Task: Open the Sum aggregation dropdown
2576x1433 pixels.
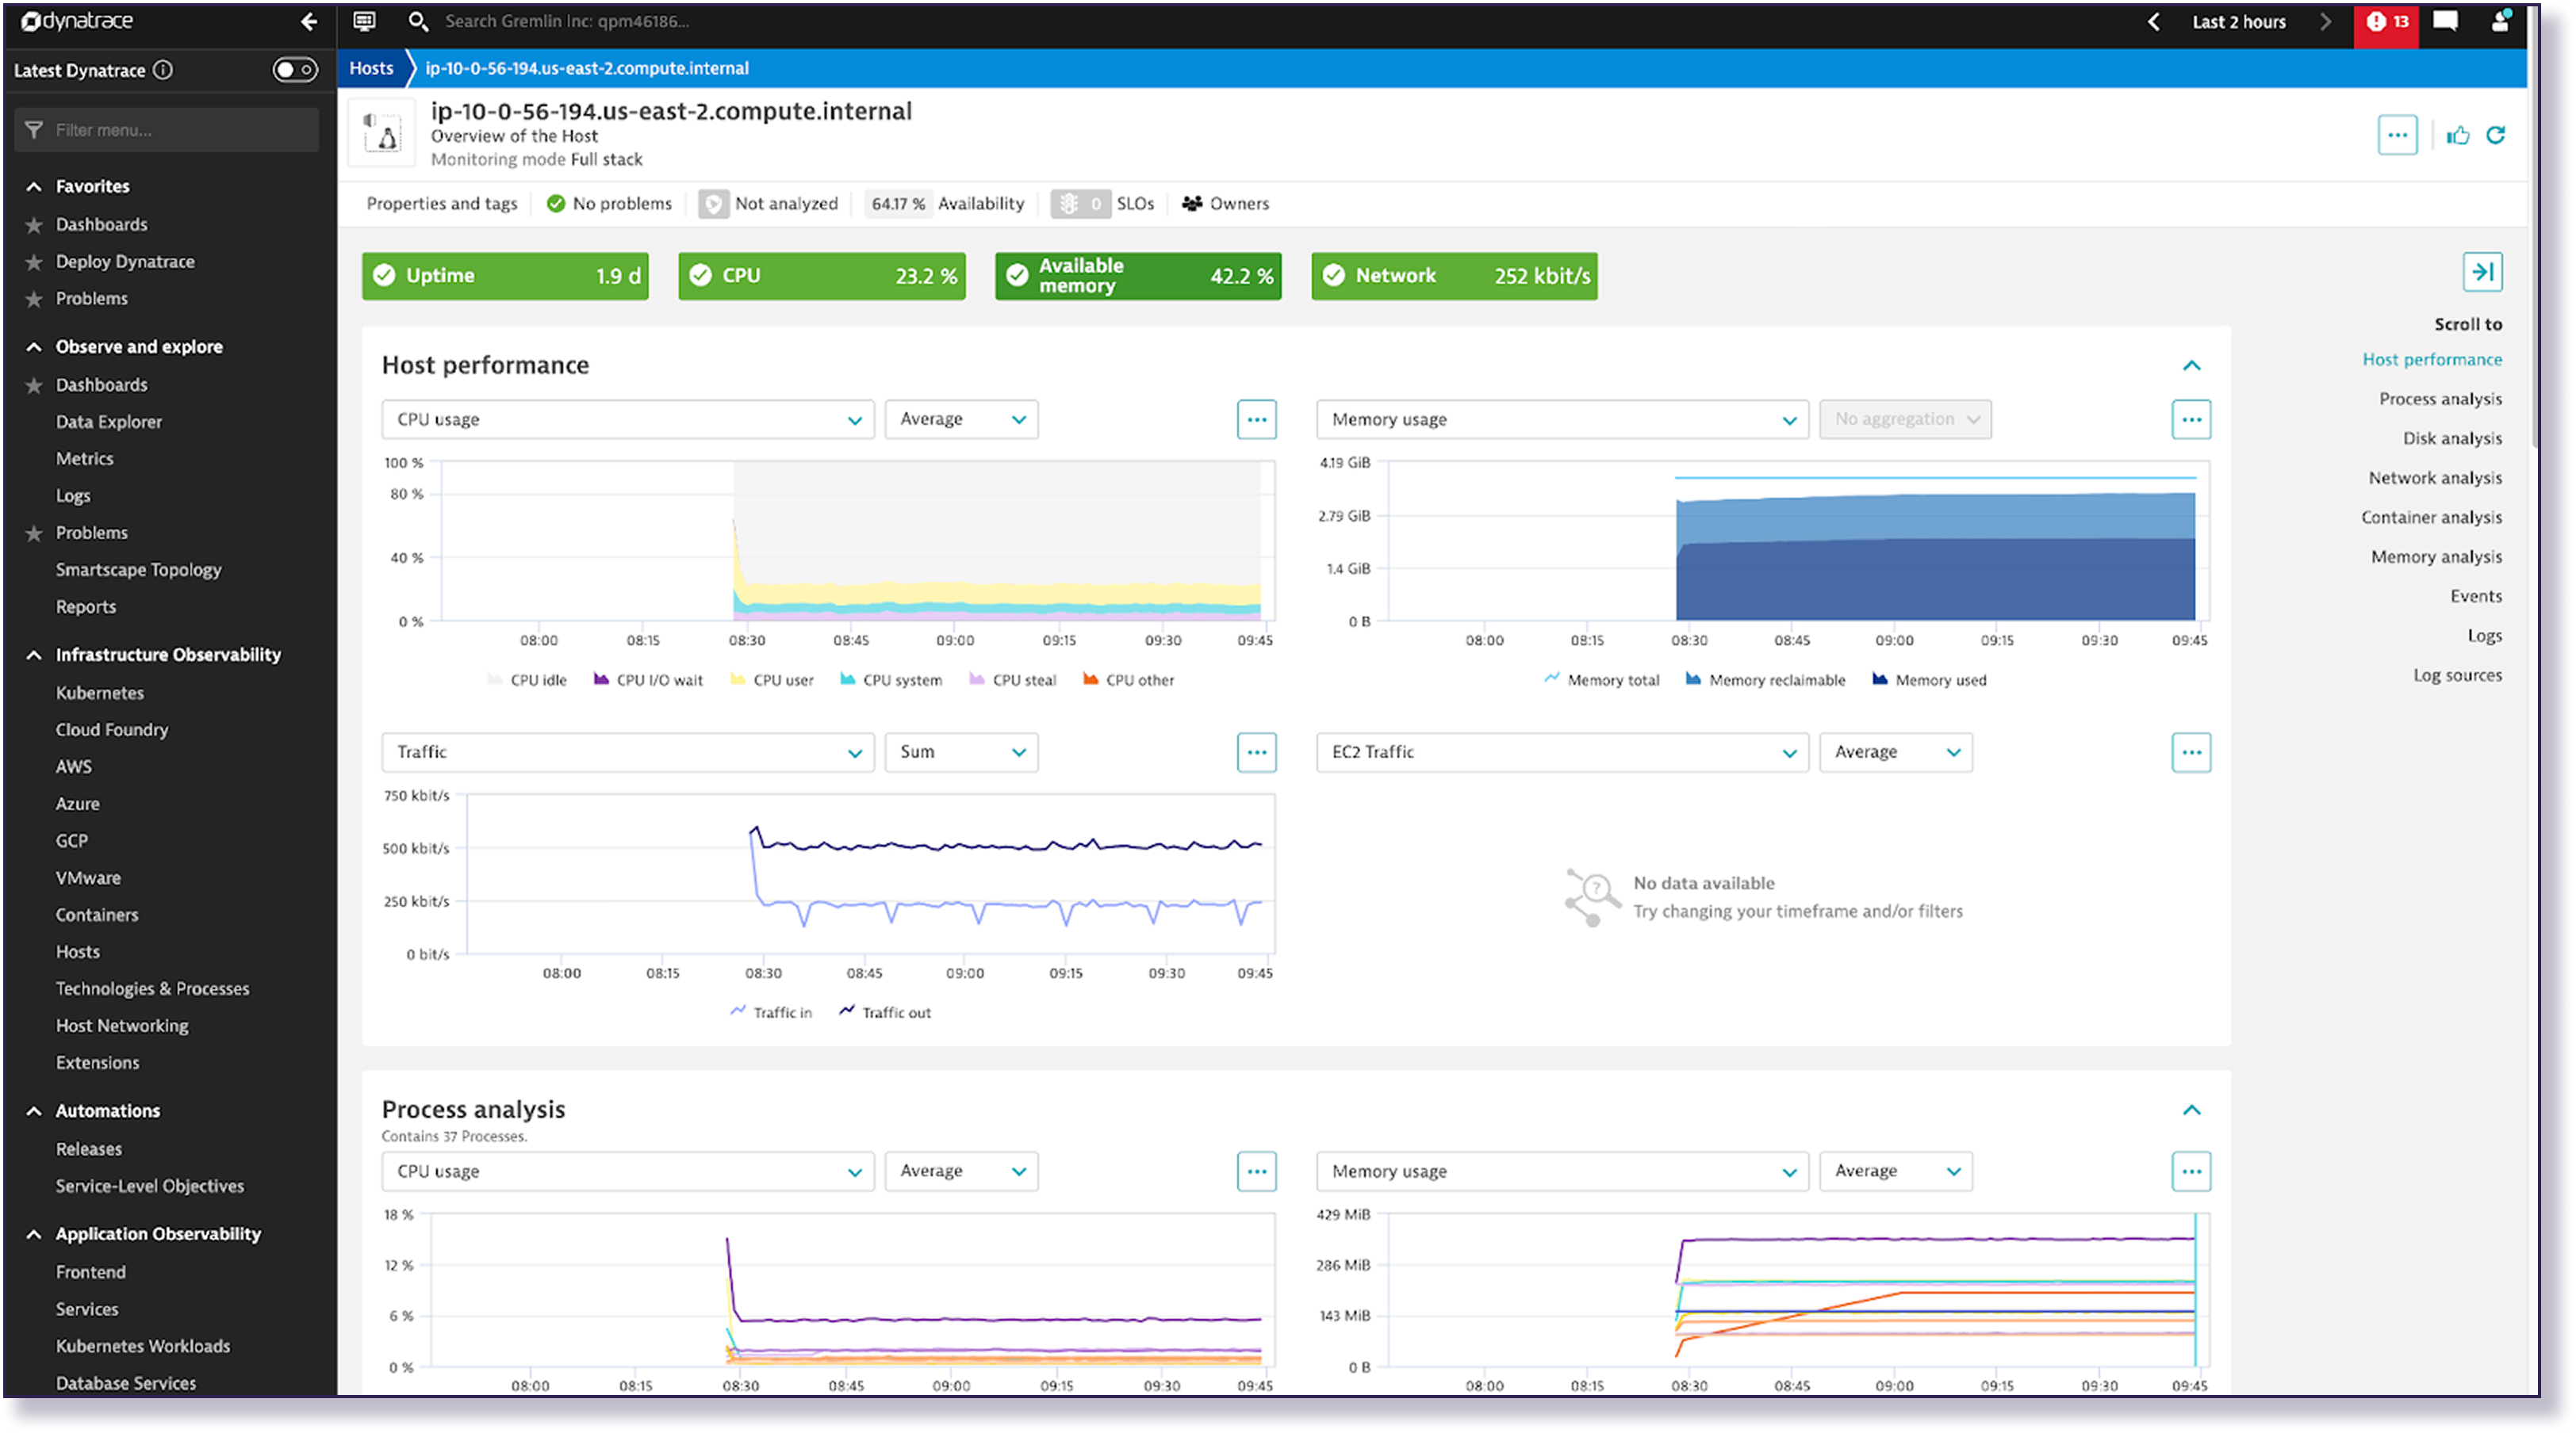Action: coord(960,752)
